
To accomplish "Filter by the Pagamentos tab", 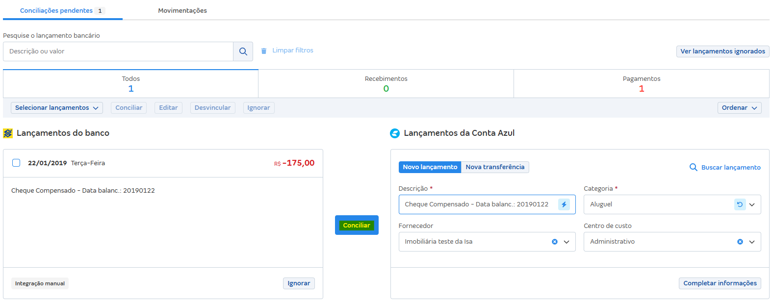I will tap(641, 84).
